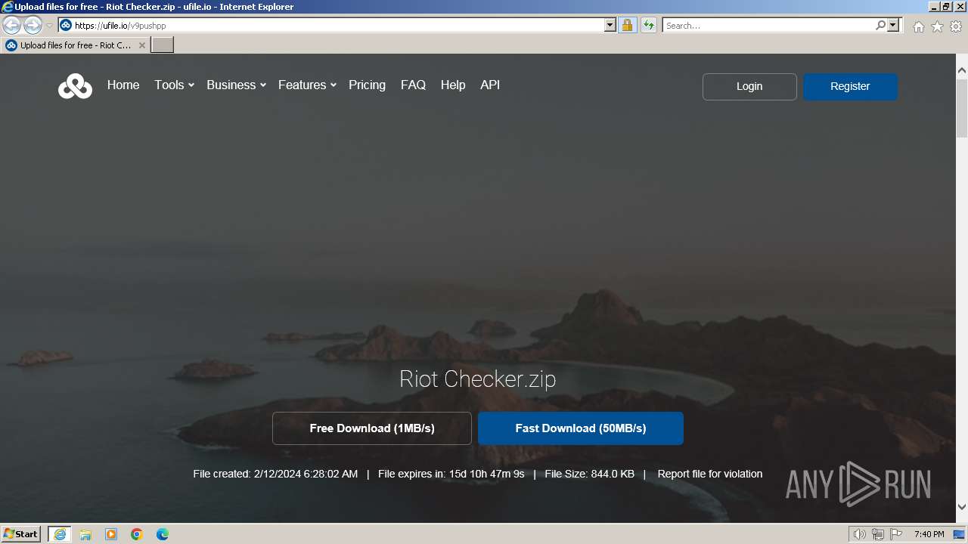This screenshot has width=968, height=544.
Task: Click the Register button
Action: (x=850, y=87)
